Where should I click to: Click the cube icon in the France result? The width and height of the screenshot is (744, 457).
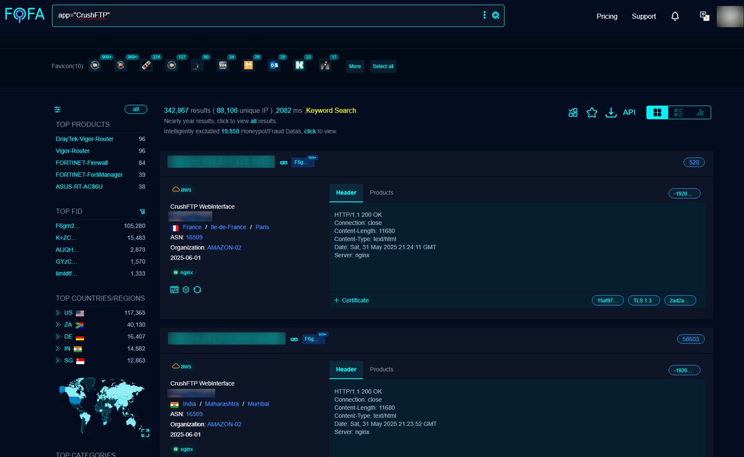pyautogui.click(x=185, y=290)
